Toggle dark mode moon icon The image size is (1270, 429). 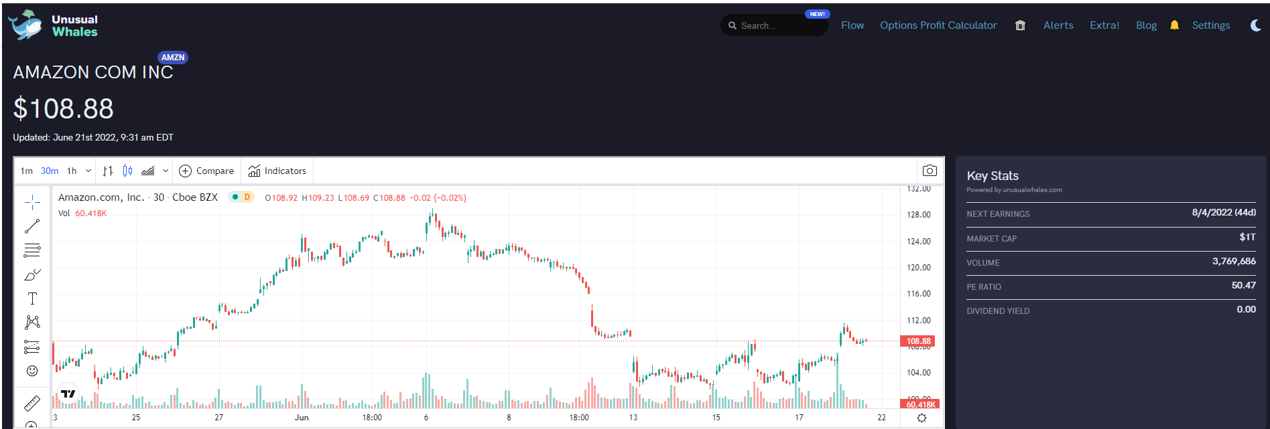(1256, 25)
